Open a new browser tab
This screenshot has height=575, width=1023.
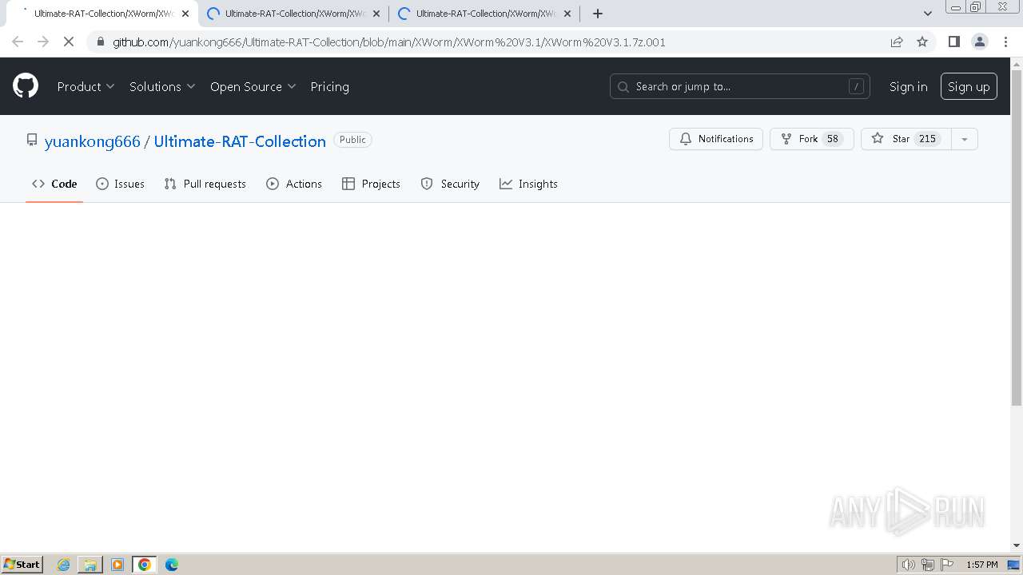click(597, 14)
